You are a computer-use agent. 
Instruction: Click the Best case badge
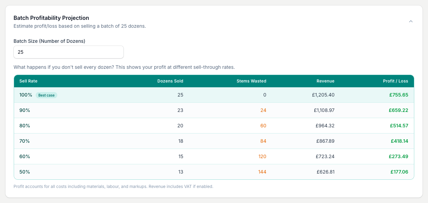coord(46,95)
